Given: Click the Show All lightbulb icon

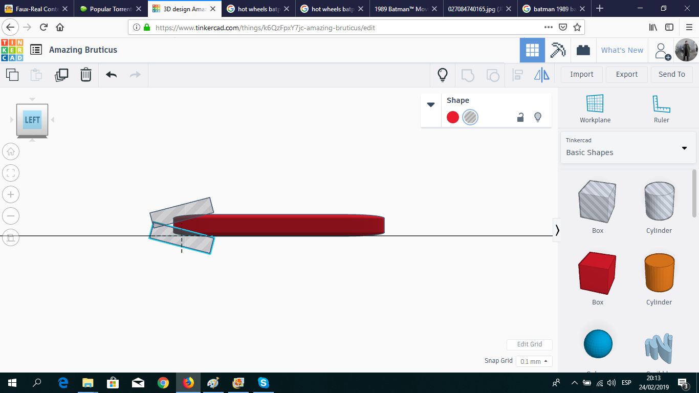Looking at the screenshot, I should point(443,75).
